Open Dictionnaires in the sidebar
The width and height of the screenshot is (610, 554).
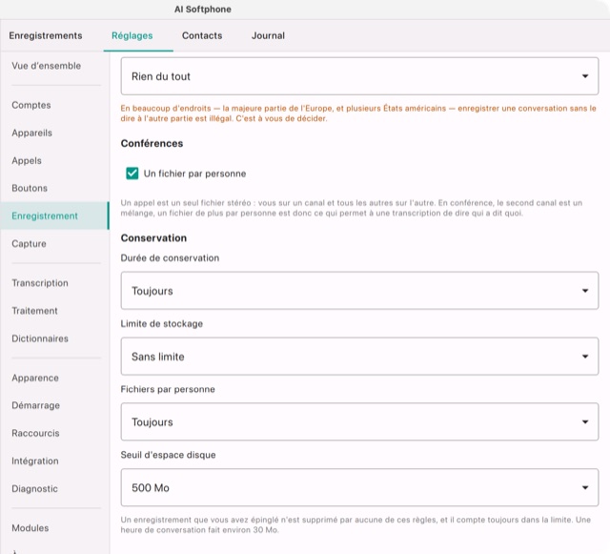(x=54, y=339)
